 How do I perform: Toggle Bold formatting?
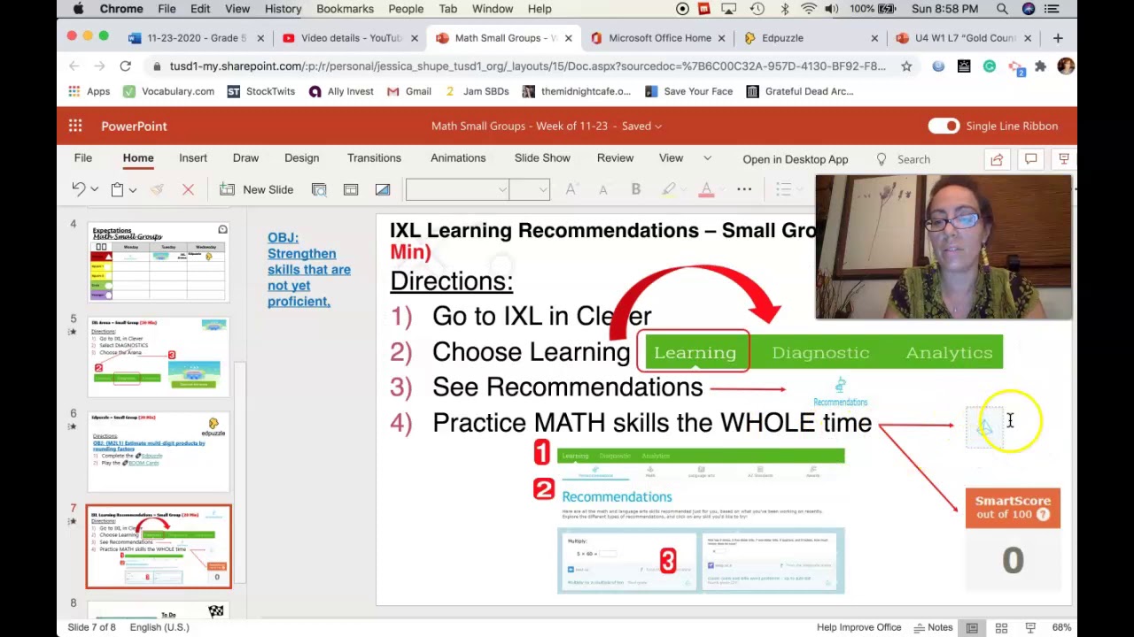(x=635, y=189)
